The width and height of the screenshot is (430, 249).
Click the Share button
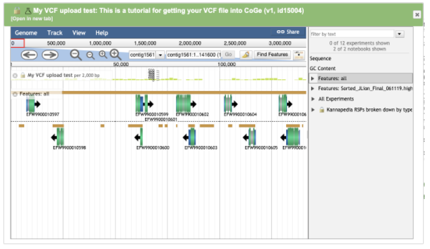click(x=288, y=32)
